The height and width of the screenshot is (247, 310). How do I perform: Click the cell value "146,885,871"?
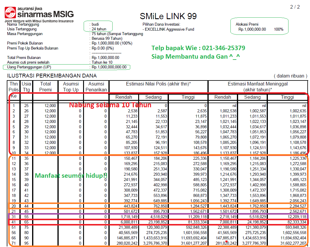pos(127,238)
